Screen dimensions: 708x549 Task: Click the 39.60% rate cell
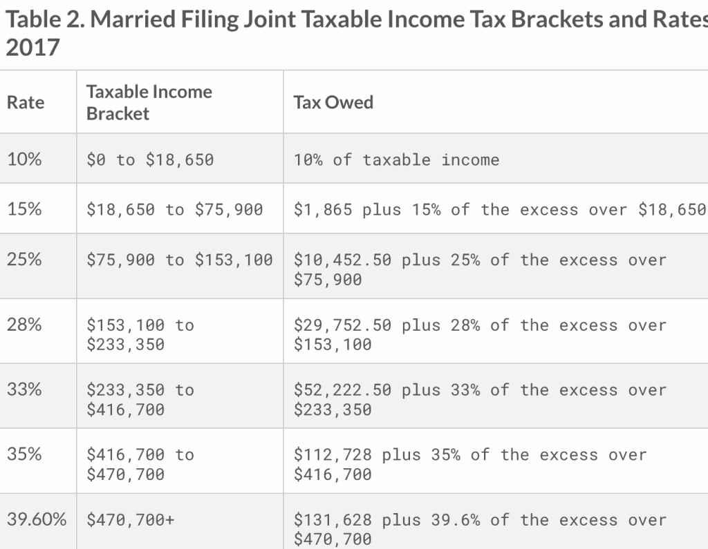coord(36,519)
